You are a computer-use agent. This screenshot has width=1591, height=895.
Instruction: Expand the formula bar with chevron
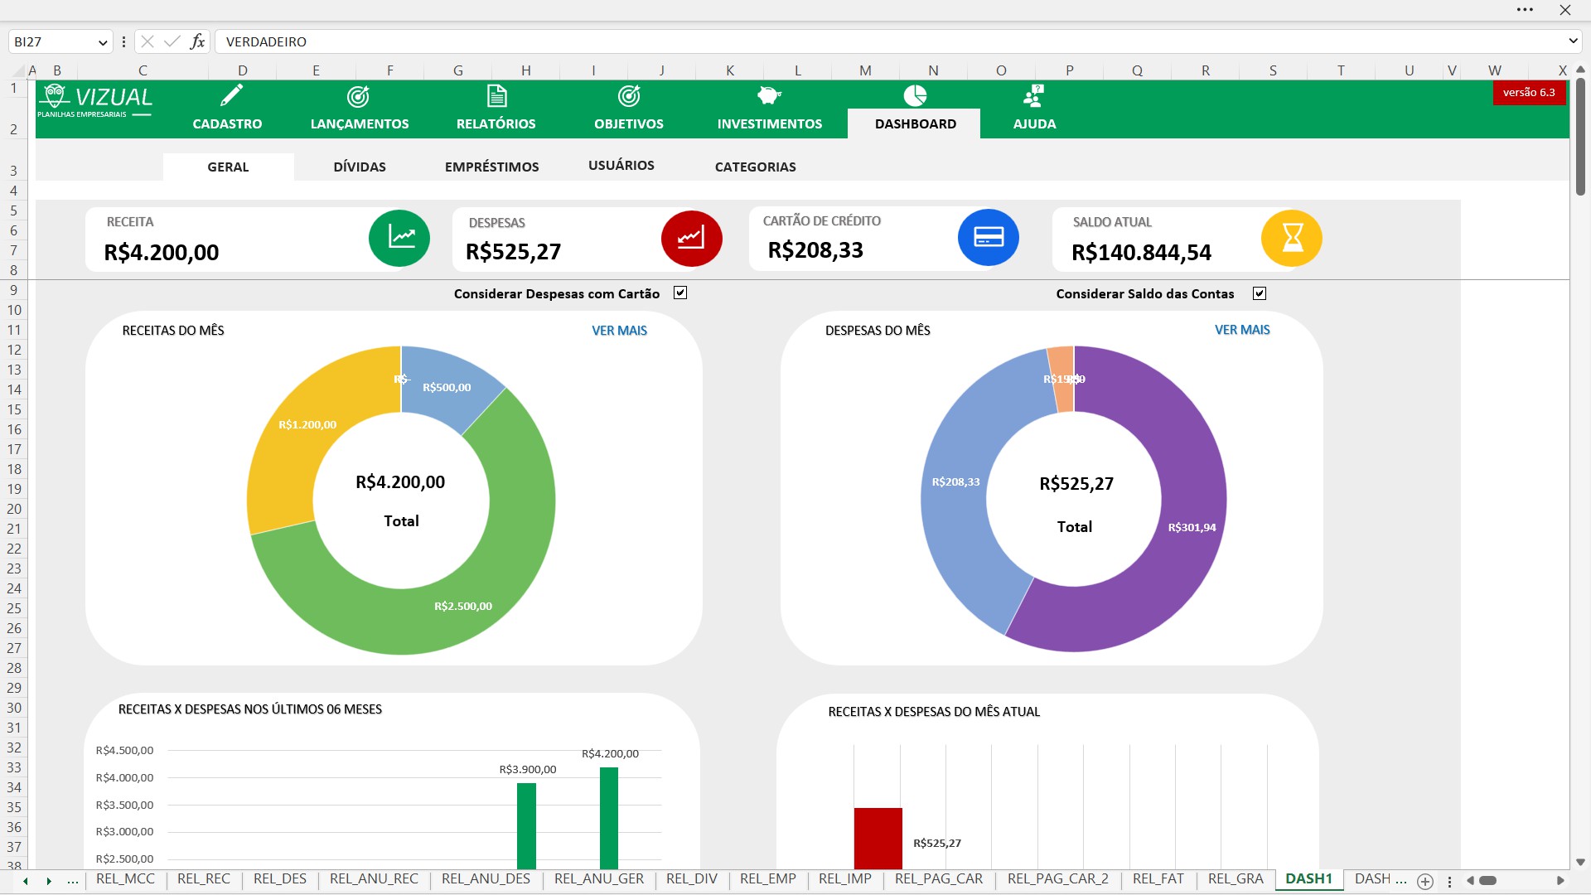pos(1572,41)
